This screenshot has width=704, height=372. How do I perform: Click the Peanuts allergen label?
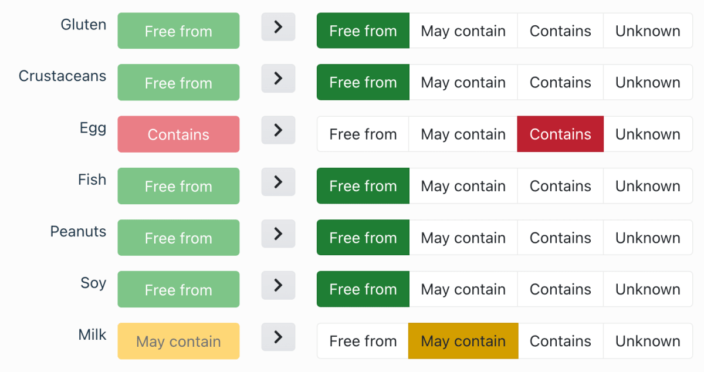point(78,232)
